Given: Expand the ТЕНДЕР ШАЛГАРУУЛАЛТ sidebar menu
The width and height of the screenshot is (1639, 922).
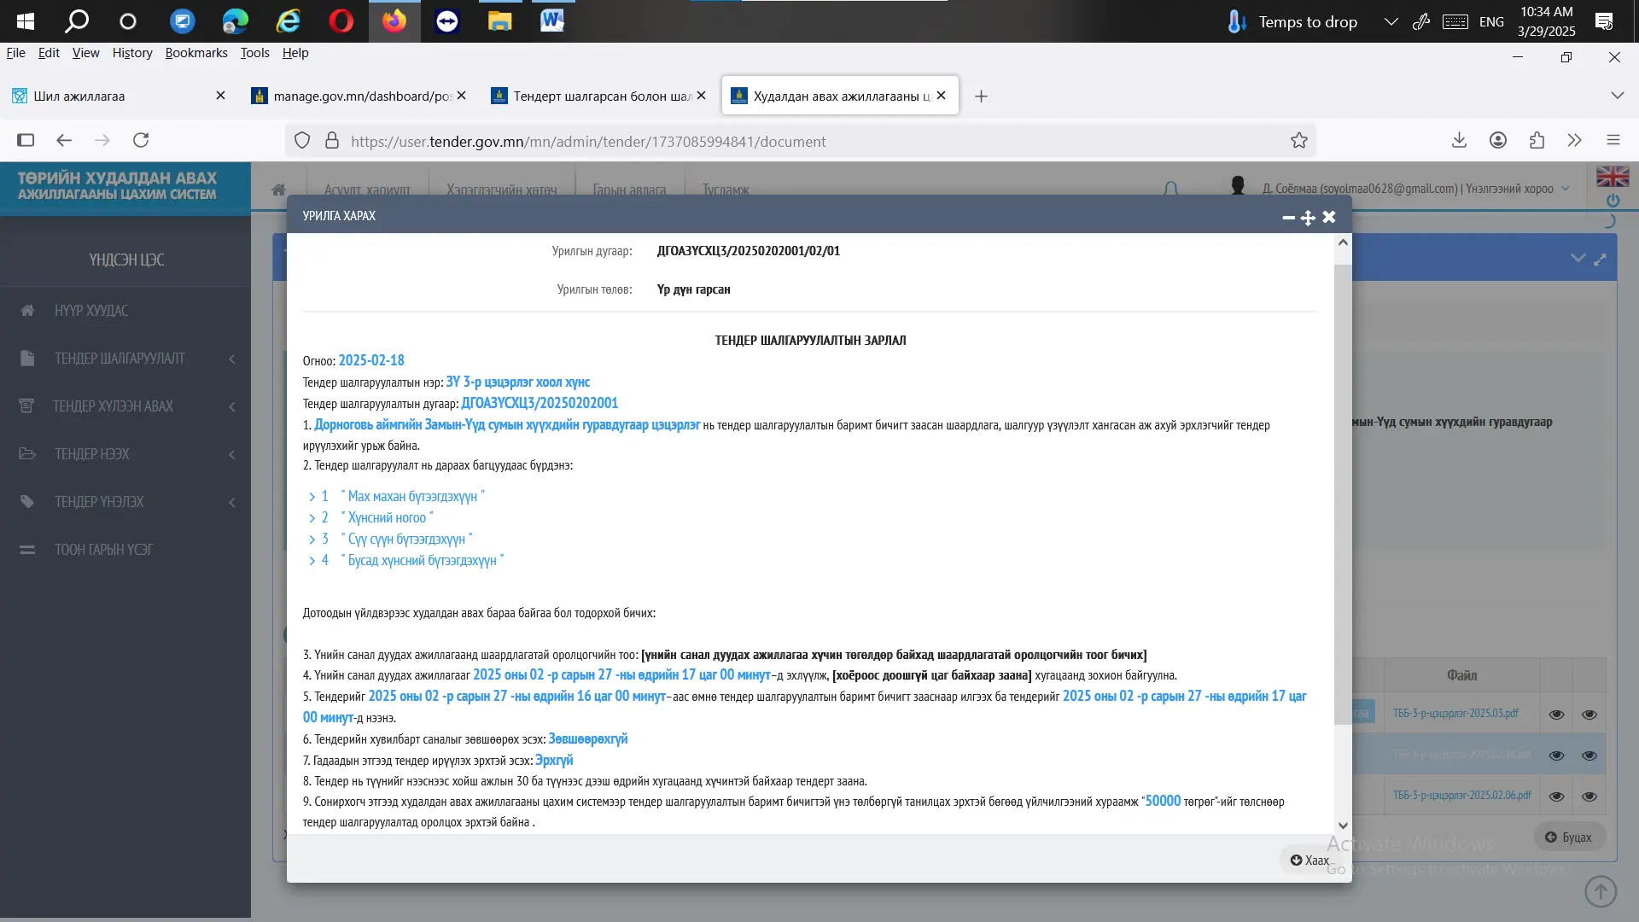Looking at the screenshot, I should coord(120,359).
